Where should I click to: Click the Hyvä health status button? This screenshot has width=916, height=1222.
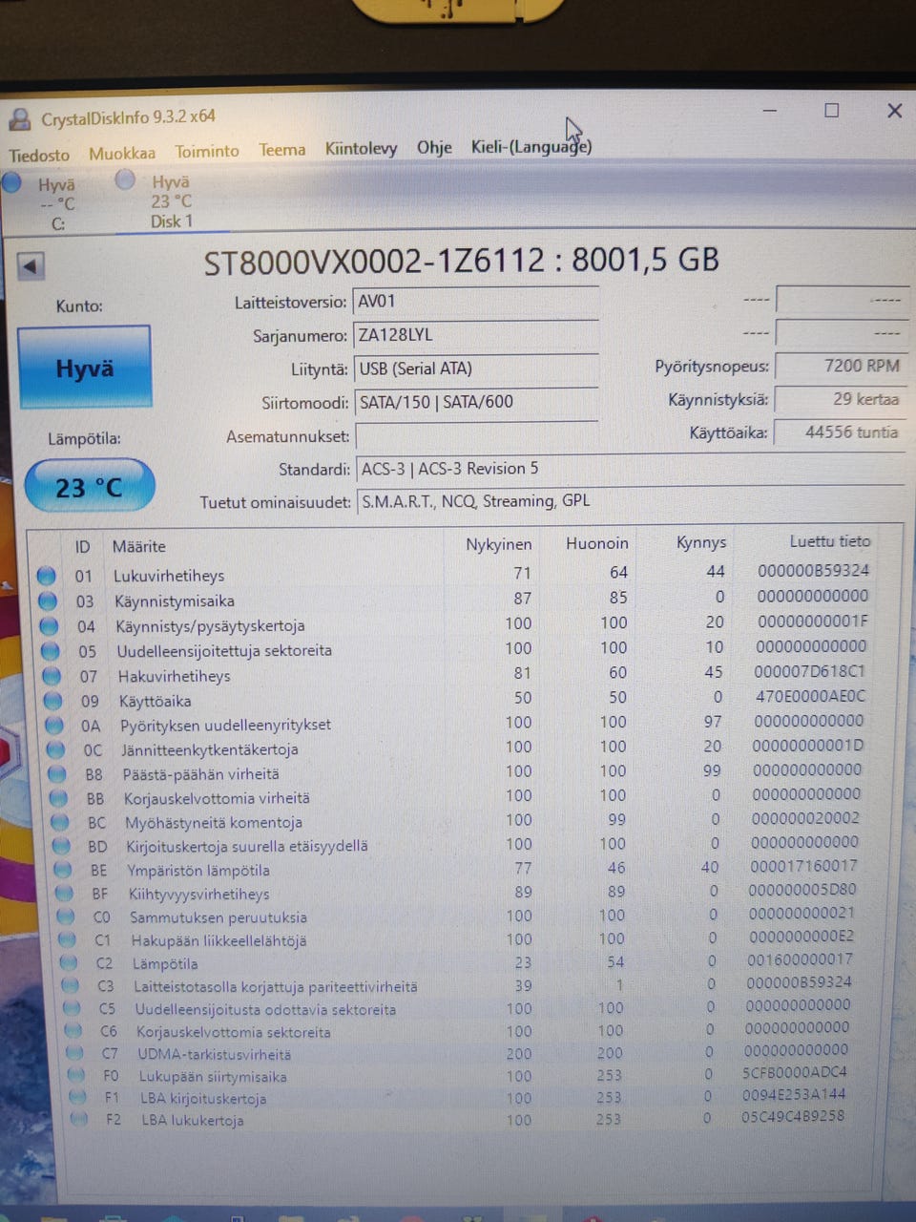tap(84, 368)
